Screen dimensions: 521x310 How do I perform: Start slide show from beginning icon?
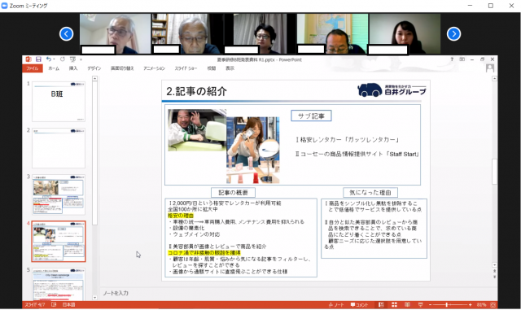[72, 59]
